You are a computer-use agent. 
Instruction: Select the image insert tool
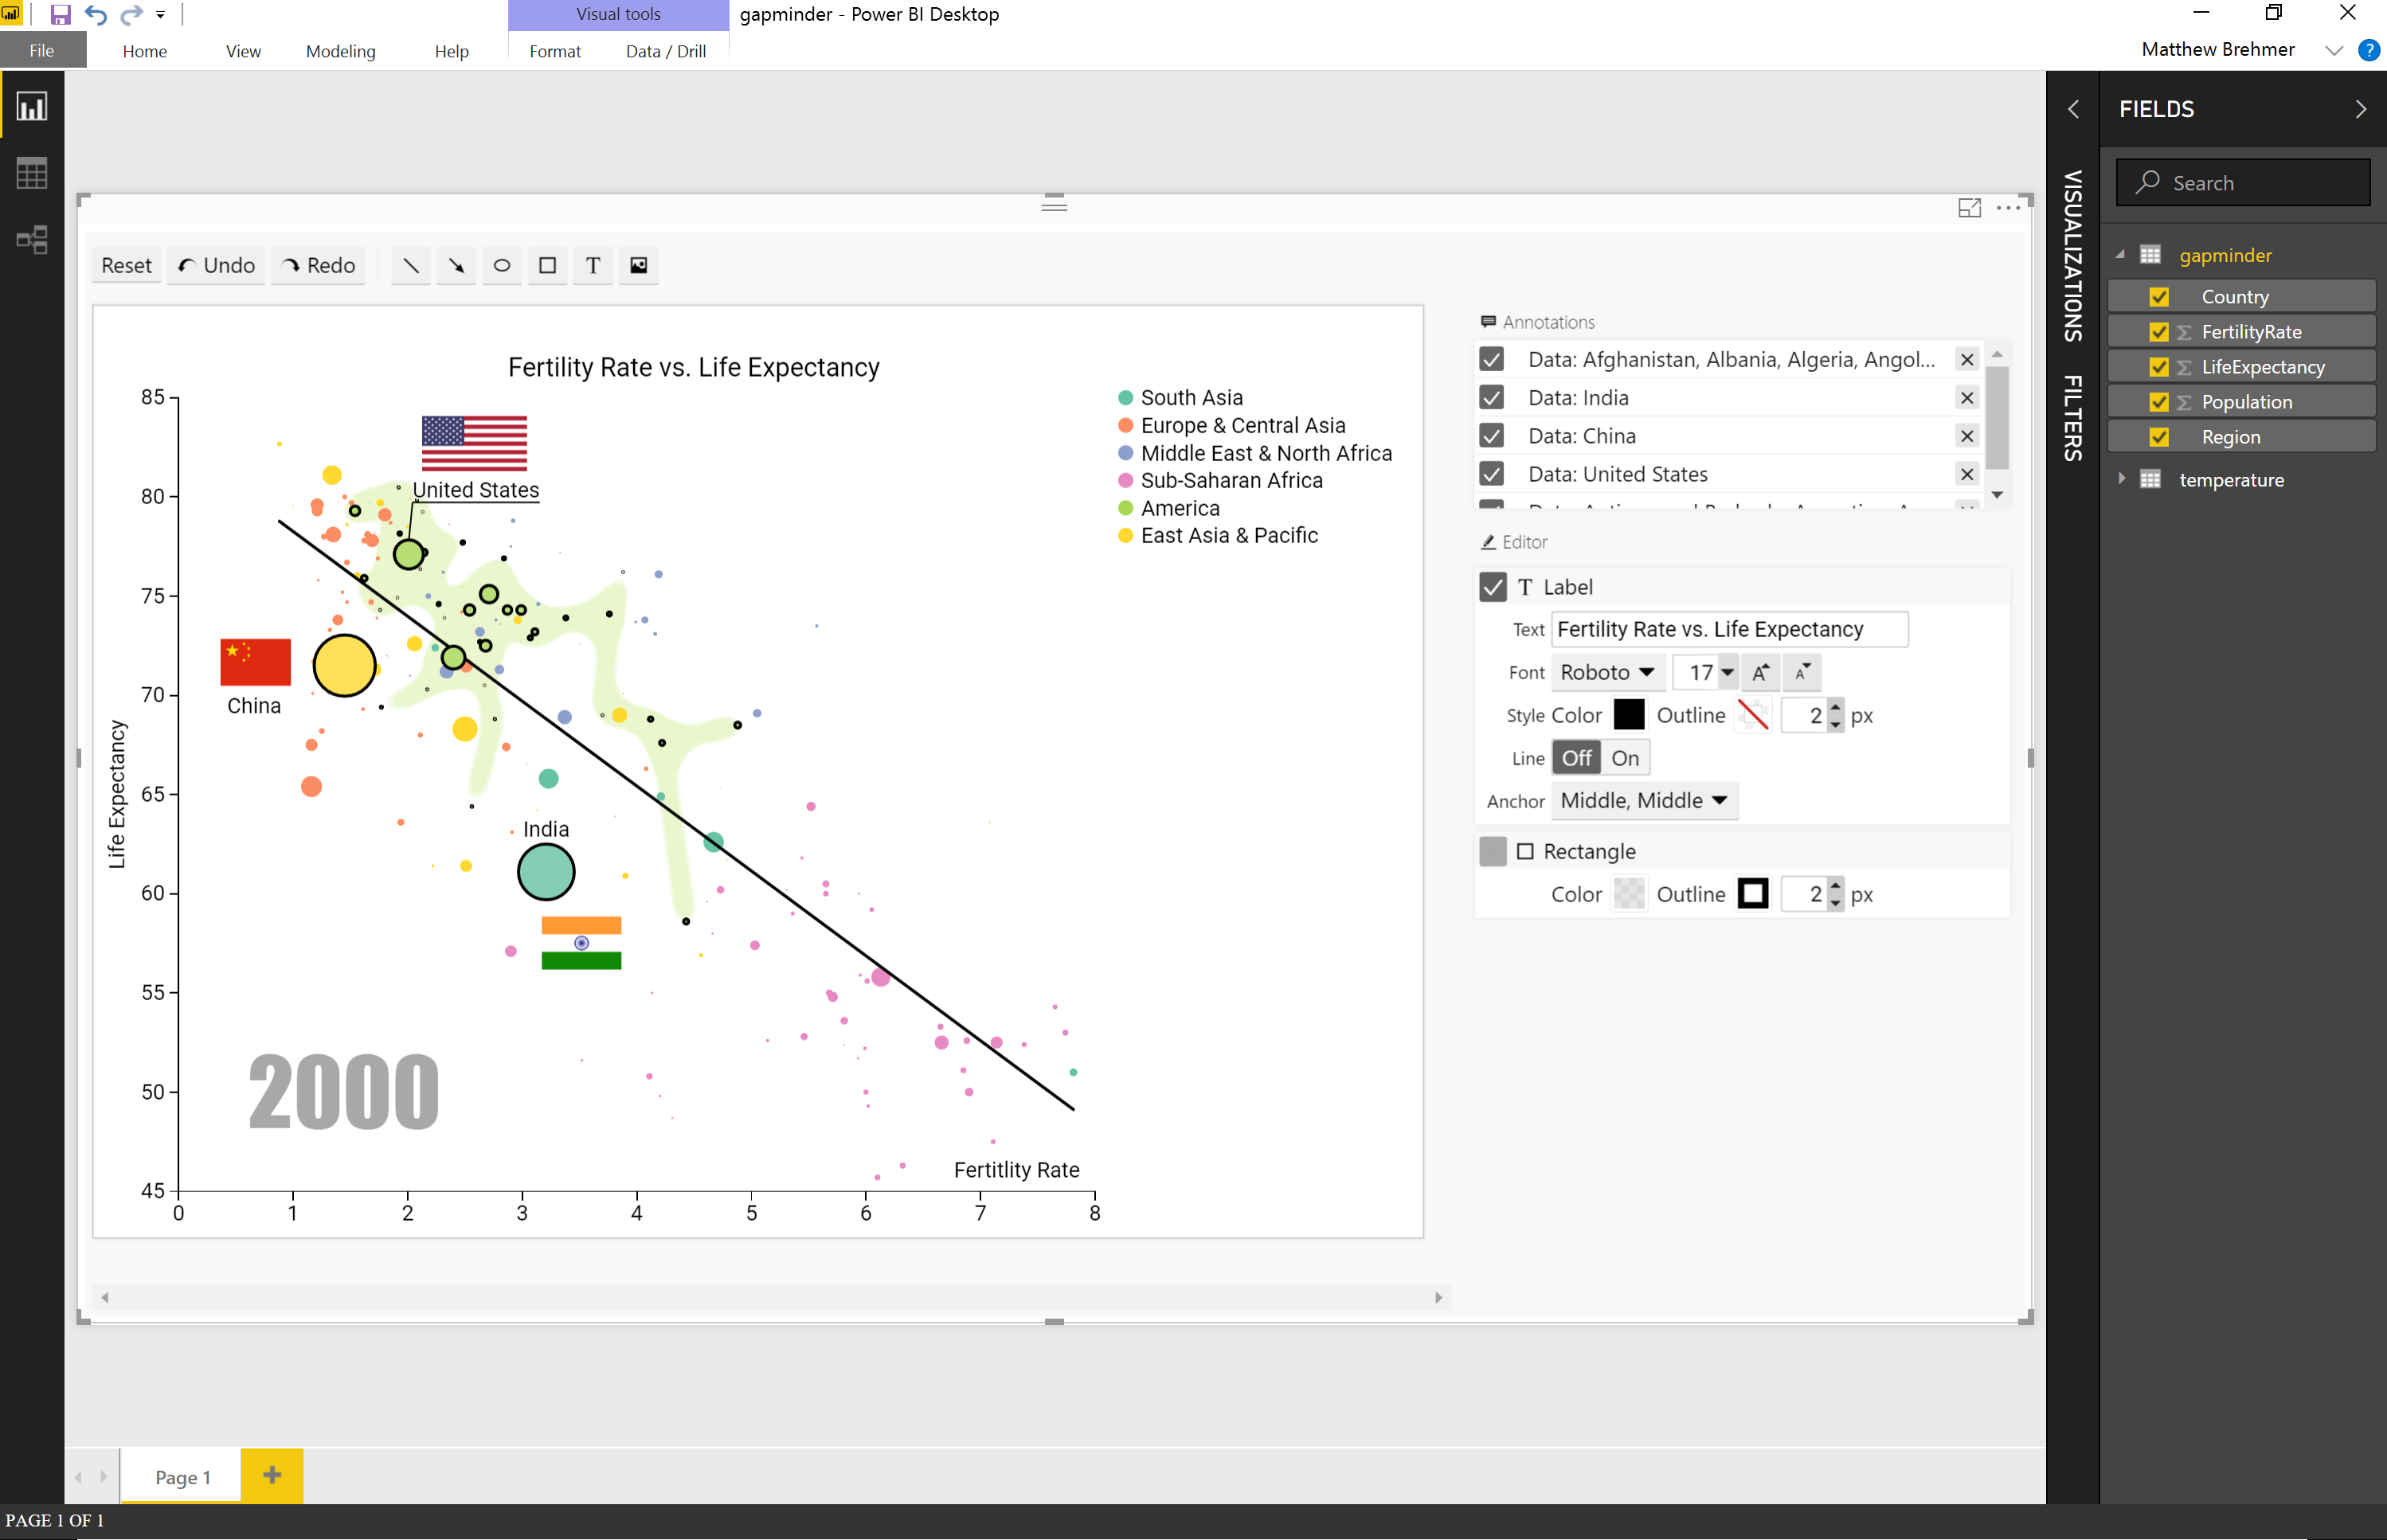coord(638,265)
